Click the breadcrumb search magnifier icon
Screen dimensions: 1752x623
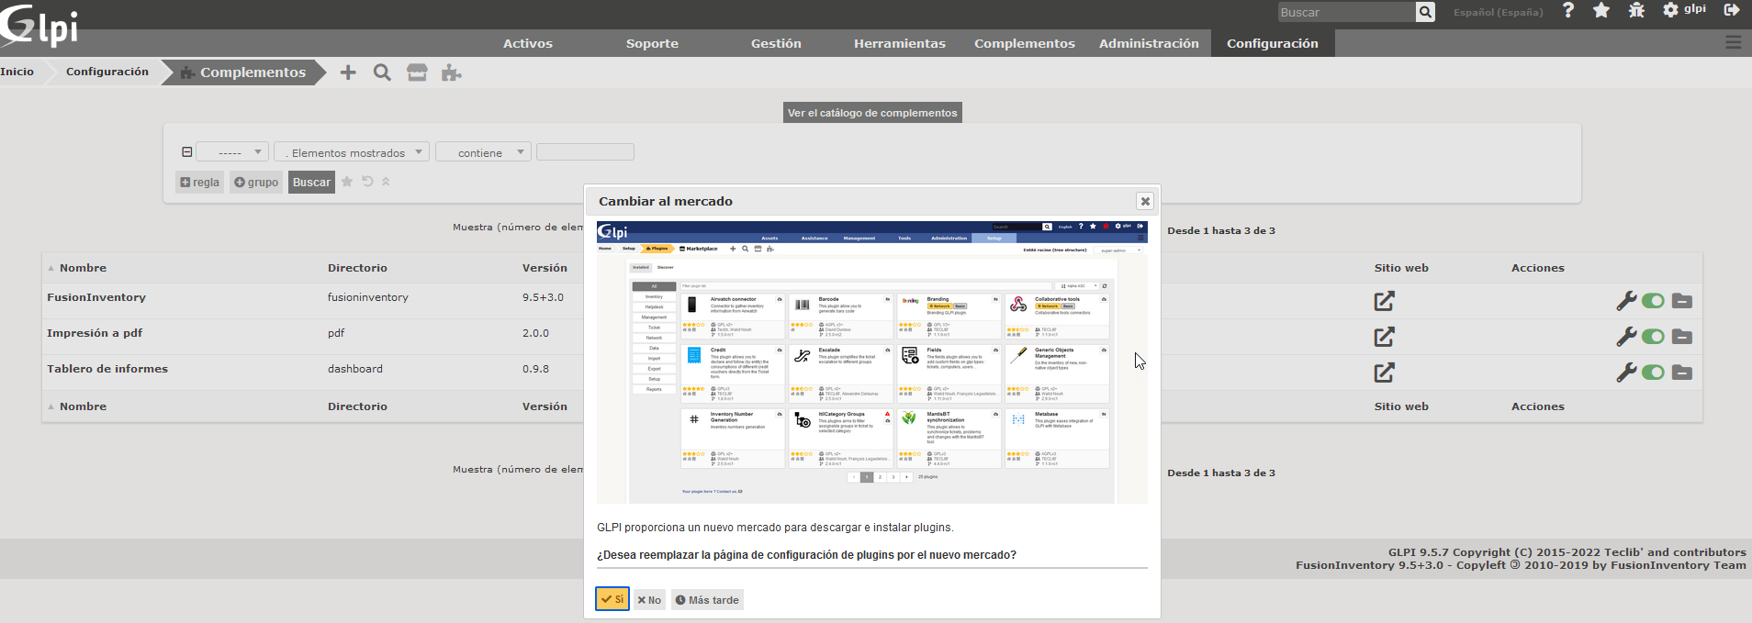click(x=382, y=72)
